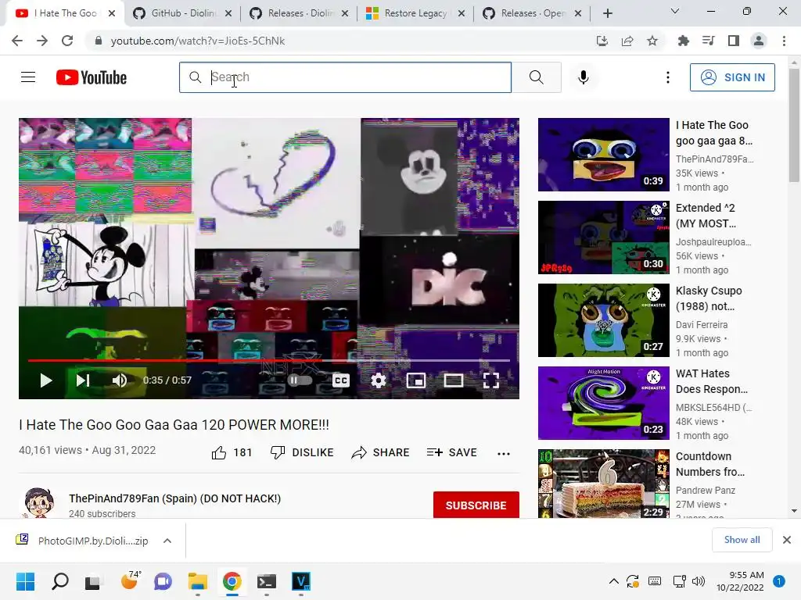Open a new browser tab

[x=607, y=13]
